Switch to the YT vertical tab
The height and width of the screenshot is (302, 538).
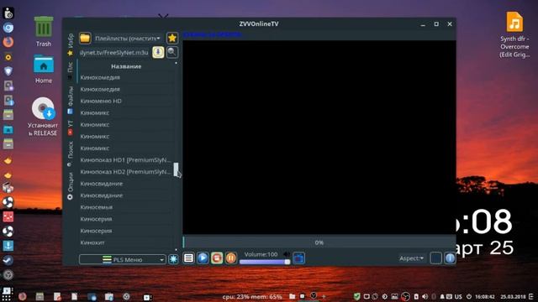70,128
